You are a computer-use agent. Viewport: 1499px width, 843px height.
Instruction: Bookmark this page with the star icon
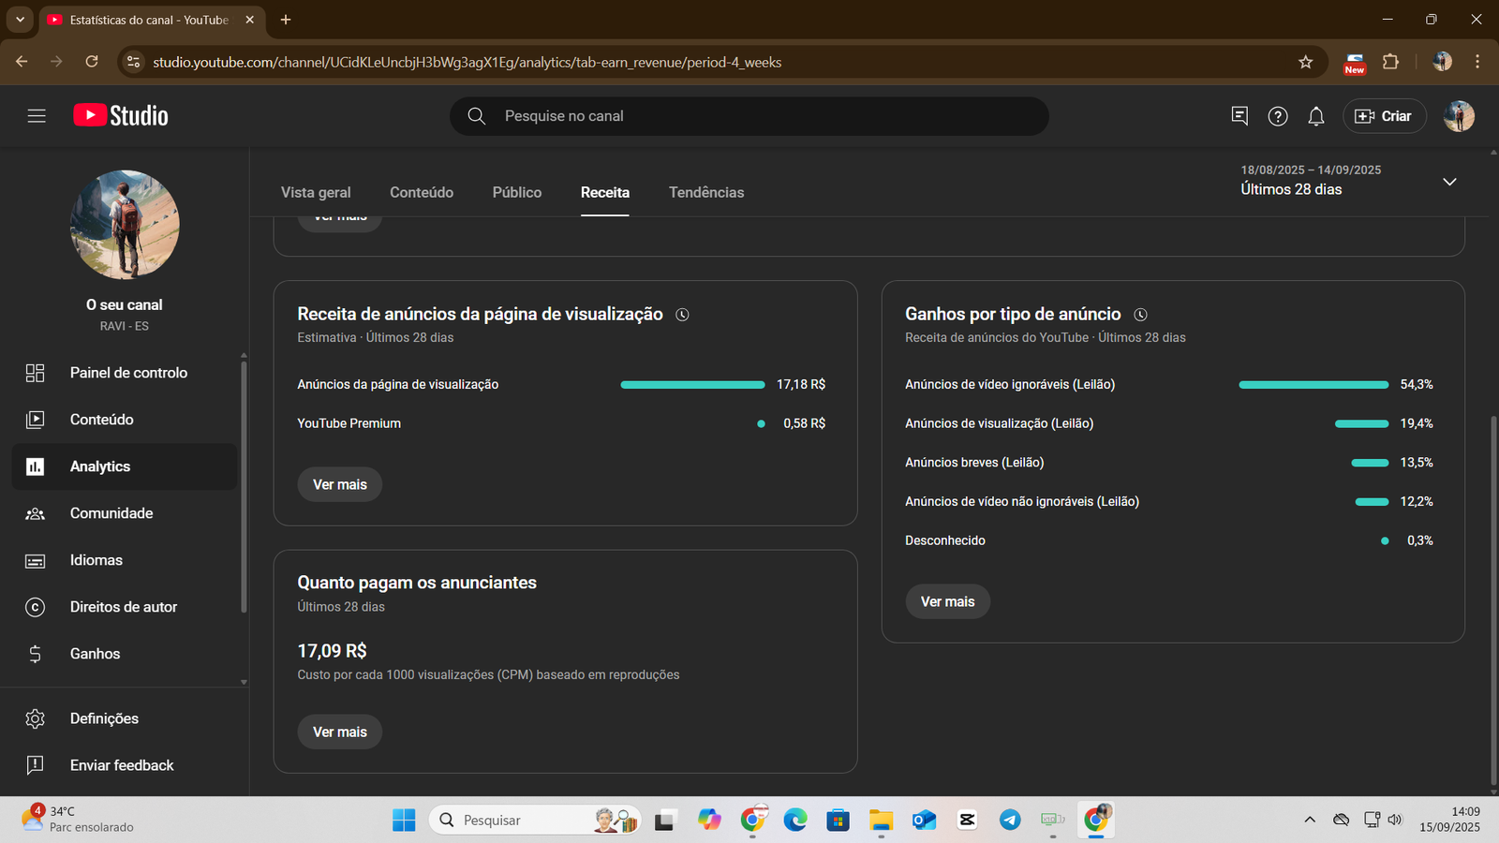(x=1305, y=62)
